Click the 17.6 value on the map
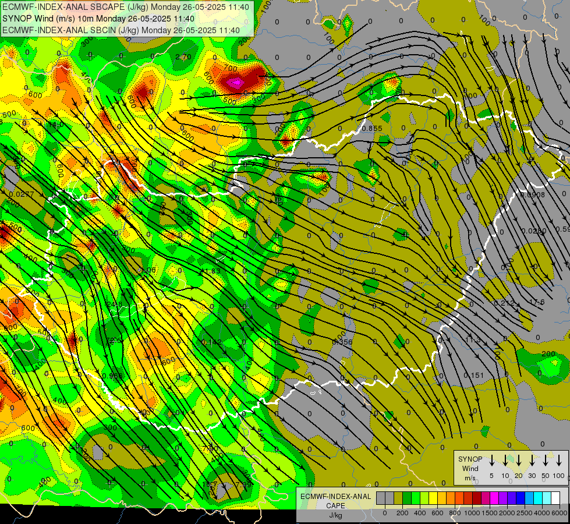This screenshot has height=524, width=570. tap(537, 302)
